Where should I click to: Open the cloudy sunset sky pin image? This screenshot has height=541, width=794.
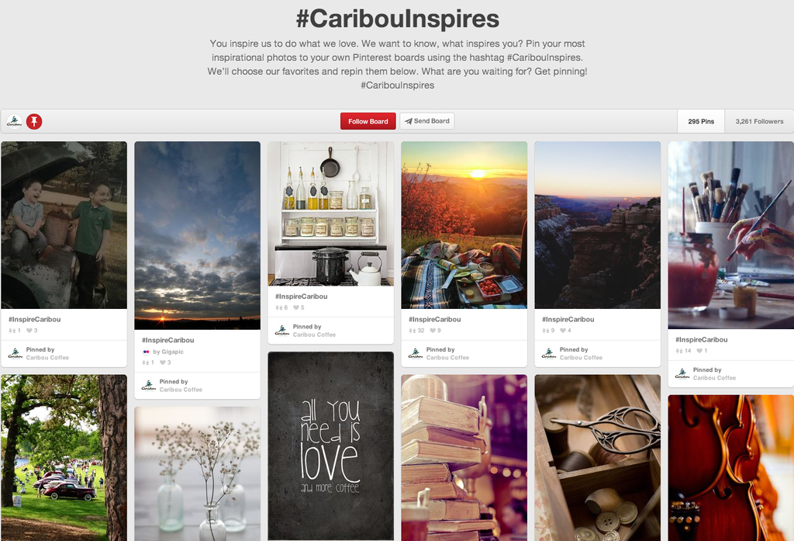tap(198, 235)
